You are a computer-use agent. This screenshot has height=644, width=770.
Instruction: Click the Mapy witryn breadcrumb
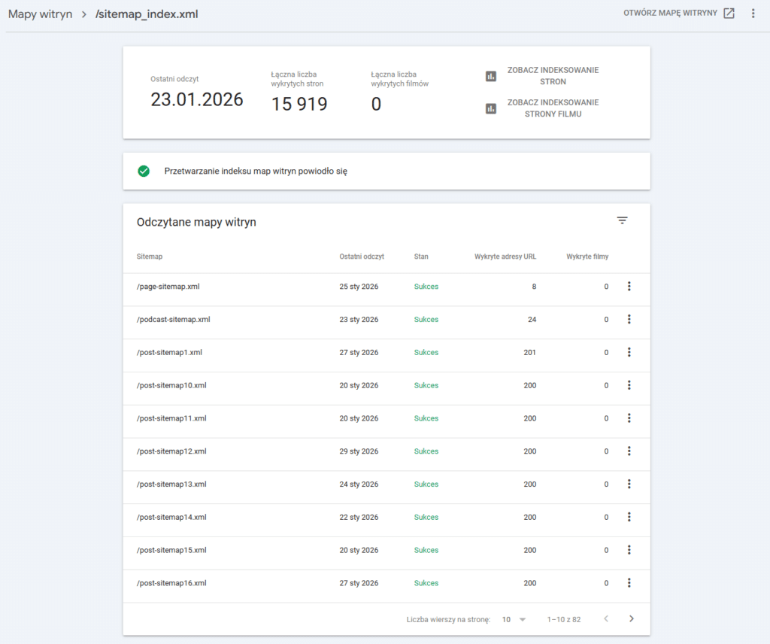point(40,14)
